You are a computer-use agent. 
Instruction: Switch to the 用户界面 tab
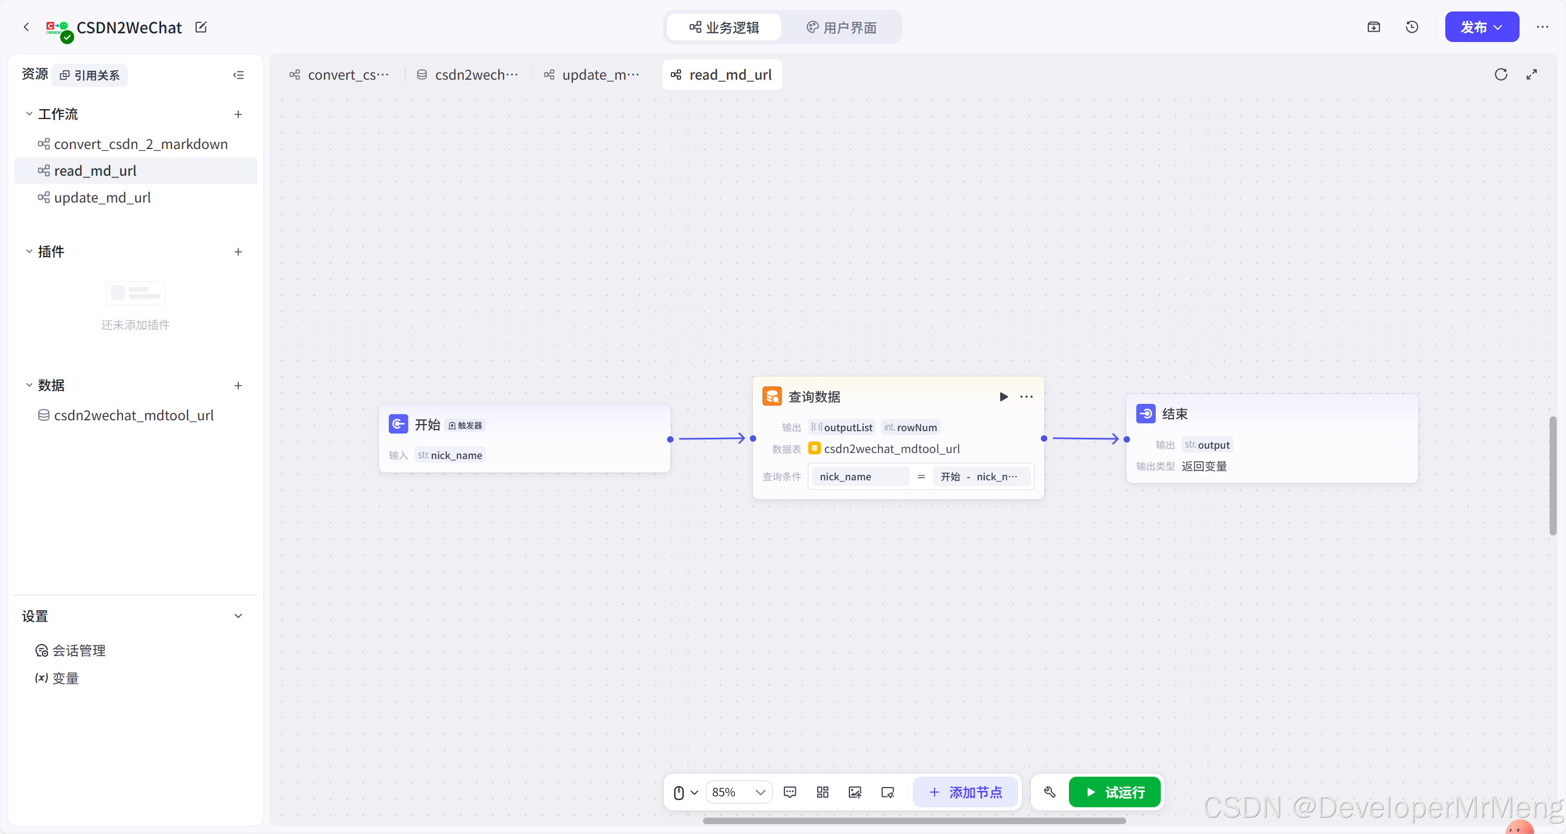pyautogui.click(x=841, y=27)
